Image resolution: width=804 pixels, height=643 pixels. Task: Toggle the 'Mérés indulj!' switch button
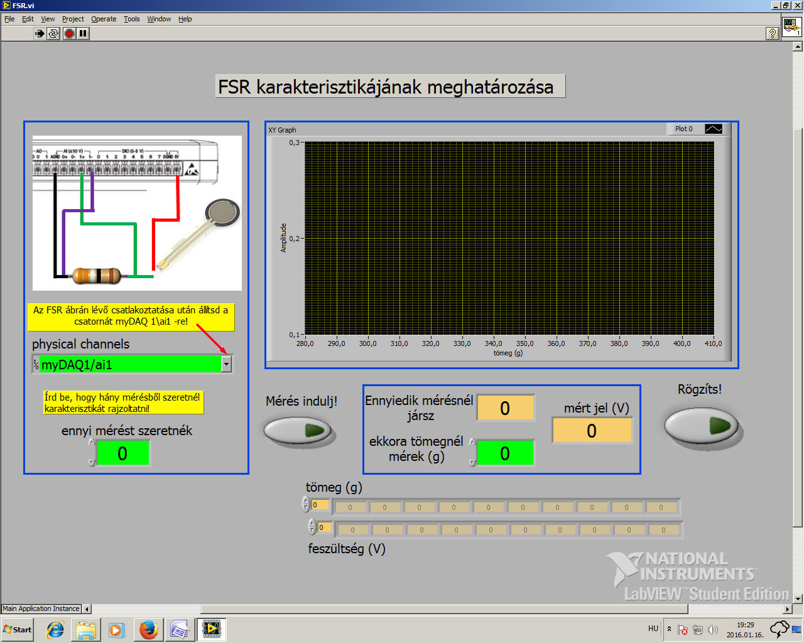tap(298, 431)
